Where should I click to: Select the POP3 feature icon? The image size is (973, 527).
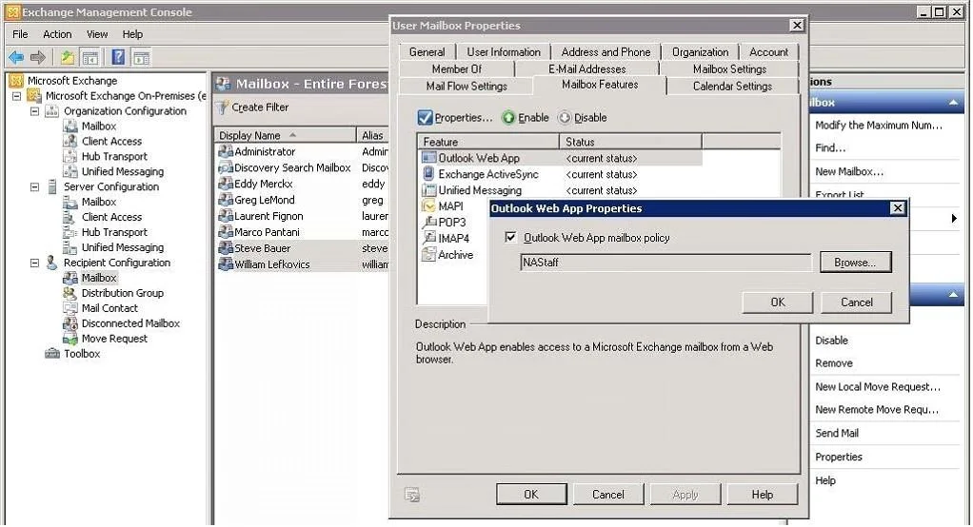pyautogui.click(x=428, y=222)
